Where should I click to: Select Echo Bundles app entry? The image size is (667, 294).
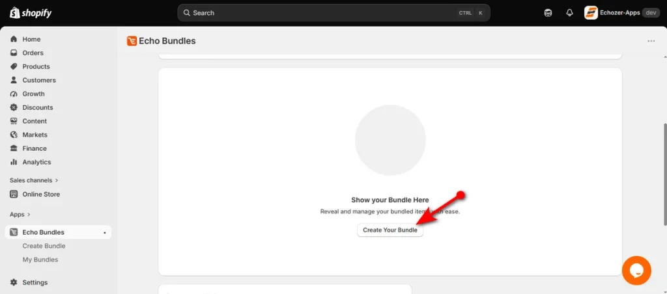click(x=58, y=232)
